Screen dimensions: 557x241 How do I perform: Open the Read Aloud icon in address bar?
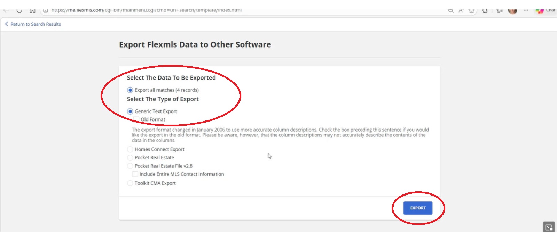point(461,10)
